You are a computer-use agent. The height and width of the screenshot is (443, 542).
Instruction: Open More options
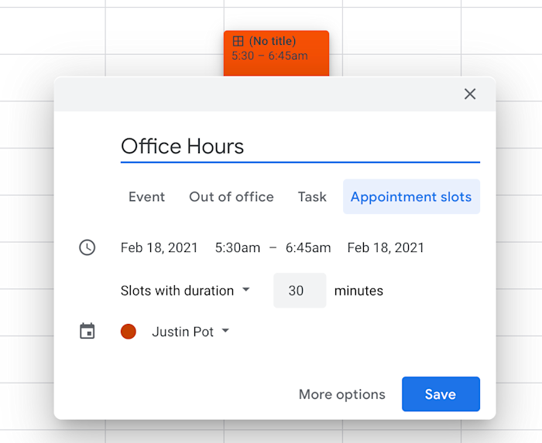[x=342, y=394]
